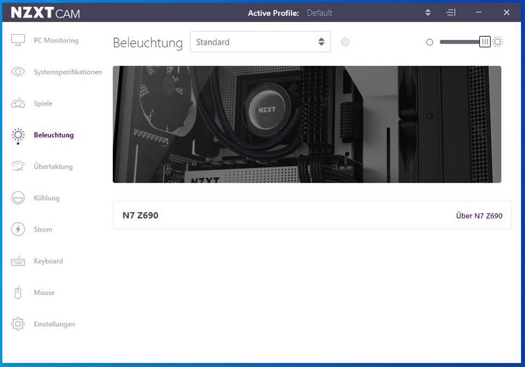Viewport: 525px width, 367px height.
Task: Click the PC build preview image
Action: 307,125
